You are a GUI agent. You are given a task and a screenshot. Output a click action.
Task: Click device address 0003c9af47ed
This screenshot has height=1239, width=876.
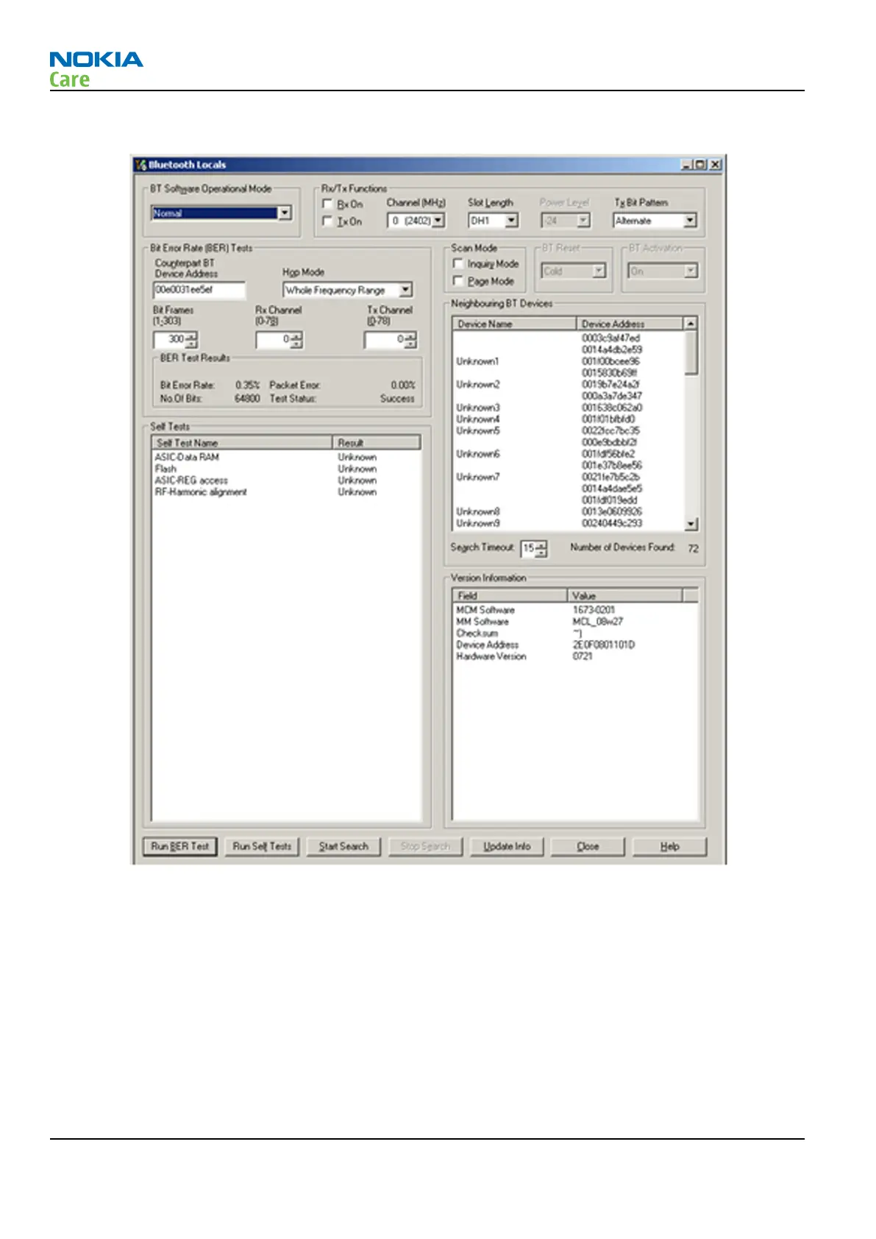click(x=610, y=338)
